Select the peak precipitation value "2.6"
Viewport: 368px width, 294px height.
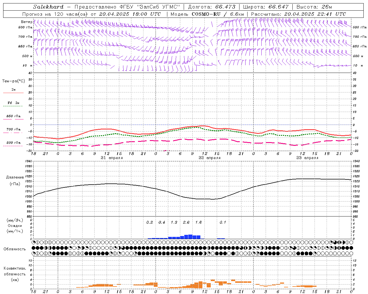click(186, 223)
